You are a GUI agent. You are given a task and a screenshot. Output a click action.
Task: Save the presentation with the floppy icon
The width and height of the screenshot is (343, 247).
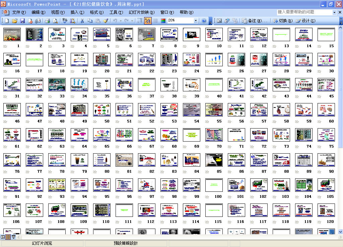[x=22, y=21]
